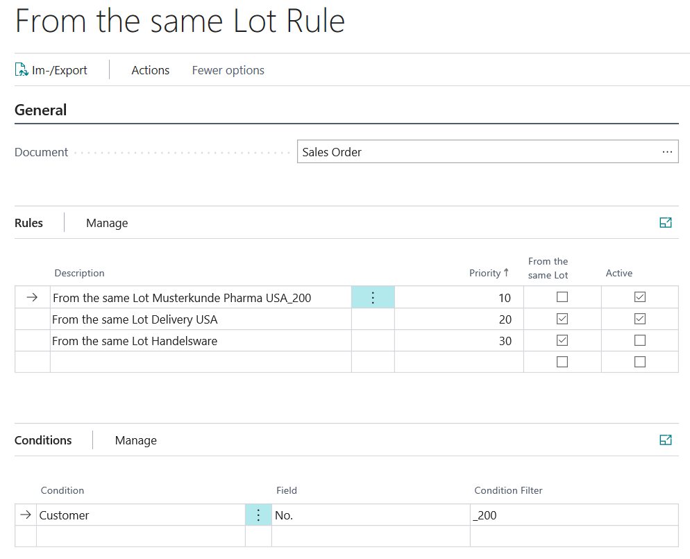Screen dimensions: 690x559
Task: Open row options for Musterkunde Pharma rule
Action: click(x=373, y=297)
